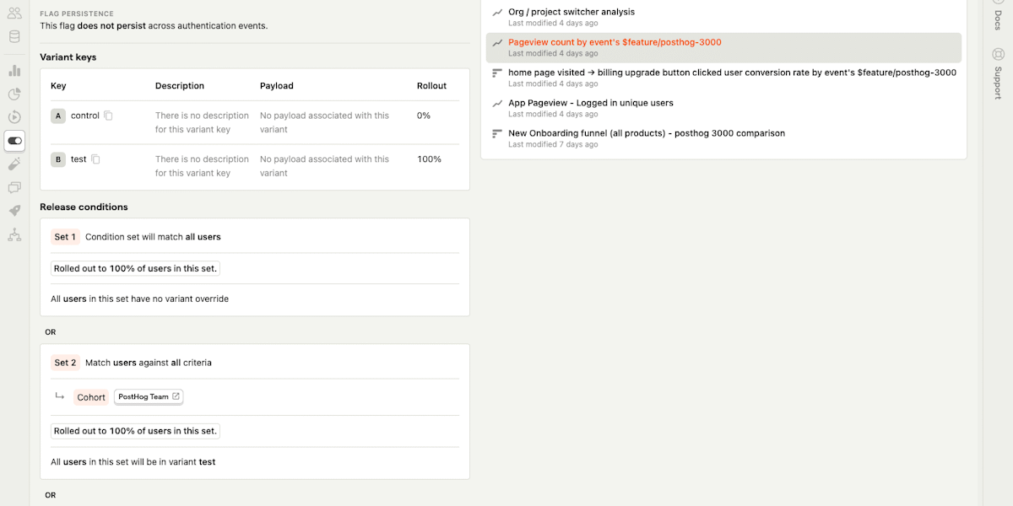Click funnel icon beside New Onboarding funnel
1013x506 pixels.
point(497,133)
